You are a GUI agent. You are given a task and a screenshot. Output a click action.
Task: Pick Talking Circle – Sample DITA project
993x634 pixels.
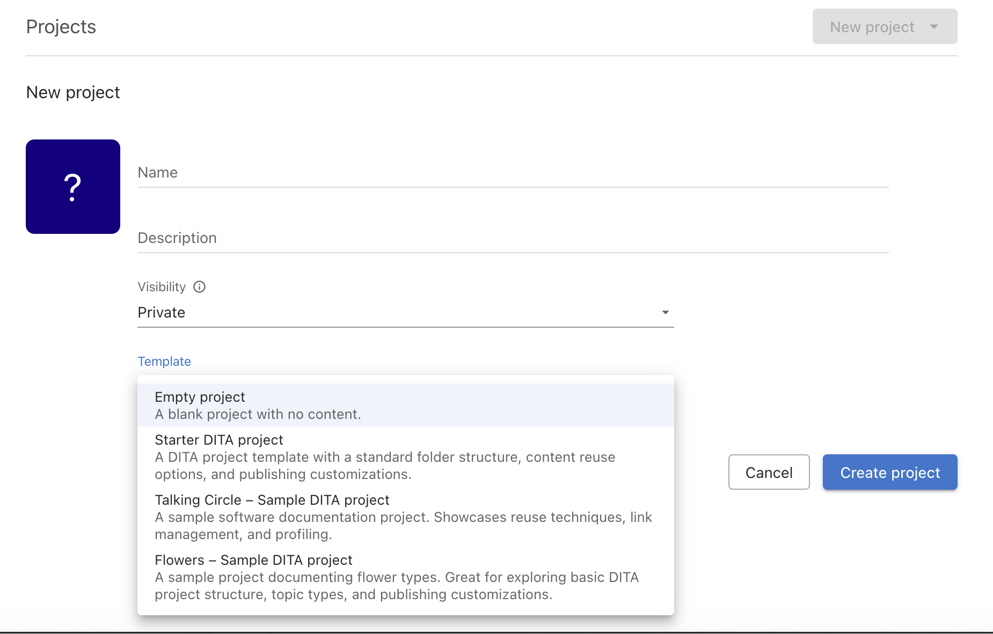[x=272, y=500]
